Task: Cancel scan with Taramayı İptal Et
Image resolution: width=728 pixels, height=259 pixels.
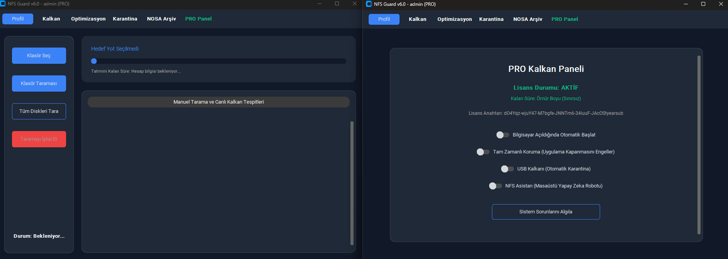Action: point(39,139)
